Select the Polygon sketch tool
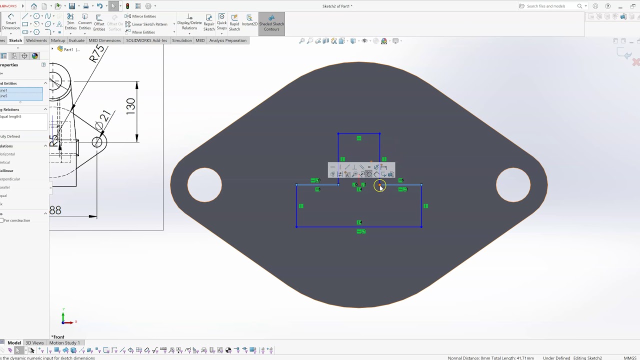The height and width of the screenshot is (360, 640). [x=36, y=32]
